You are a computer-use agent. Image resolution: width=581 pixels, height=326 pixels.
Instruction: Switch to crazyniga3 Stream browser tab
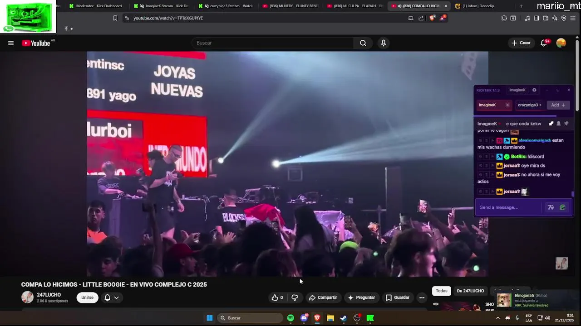[226, 6]
